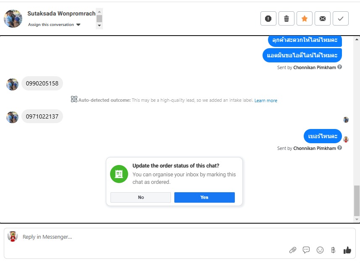Click customer avatar beside 0990205158
Image resolution: width=360 pixels, height=263 pixels.
pyautogui.click(x=13, y=84)
